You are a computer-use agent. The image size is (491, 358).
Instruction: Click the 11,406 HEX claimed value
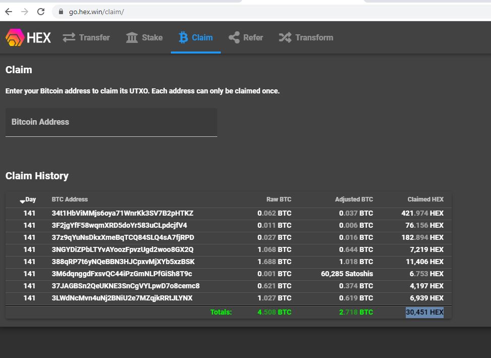pyautogui.click(x=425, y=262)
